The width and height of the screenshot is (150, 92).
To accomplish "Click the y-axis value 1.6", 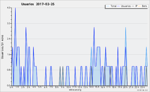I will point(8,54).
